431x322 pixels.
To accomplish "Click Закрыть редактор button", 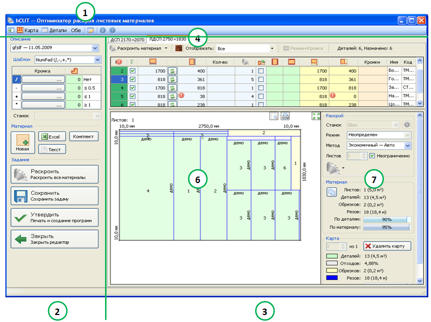I will pyautogui.click(x=55, y=239).
